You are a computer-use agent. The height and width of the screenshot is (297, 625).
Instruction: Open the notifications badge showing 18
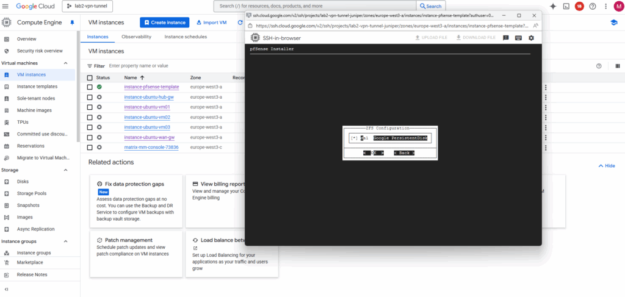point(579,6)
